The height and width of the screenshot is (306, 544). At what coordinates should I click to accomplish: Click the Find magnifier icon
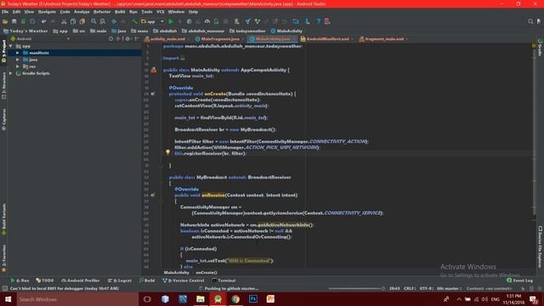(93, 21)
